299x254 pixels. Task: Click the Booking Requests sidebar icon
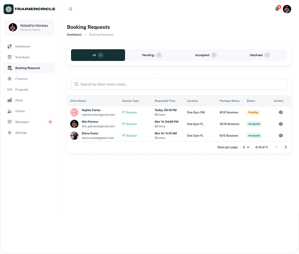pos(10,68)
